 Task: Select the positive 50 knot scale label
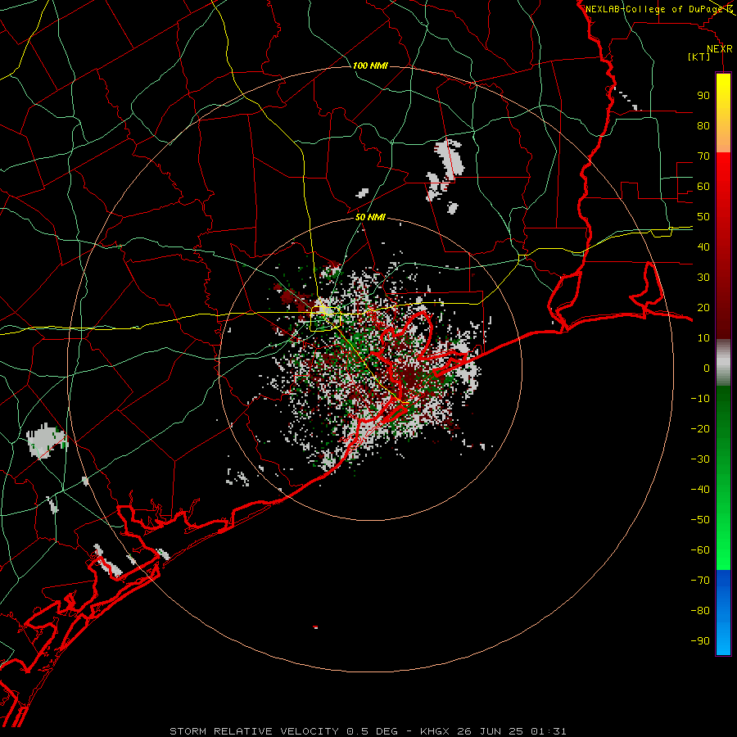tap(703, 217)
